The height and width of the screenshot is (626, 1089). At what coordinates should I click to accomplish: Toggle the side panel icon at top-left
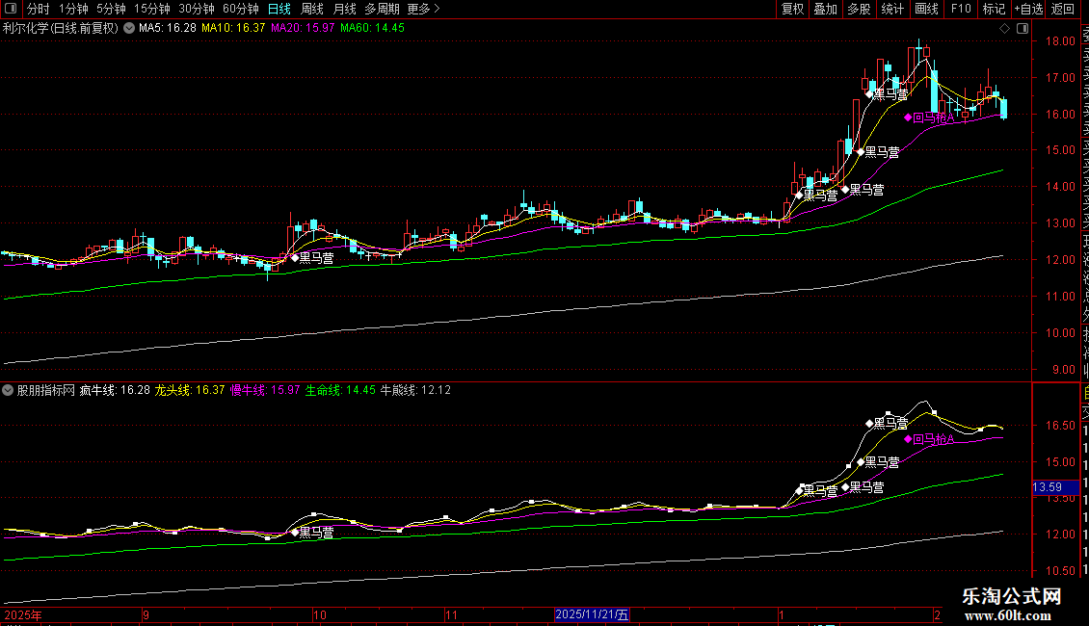click(11, 9)
